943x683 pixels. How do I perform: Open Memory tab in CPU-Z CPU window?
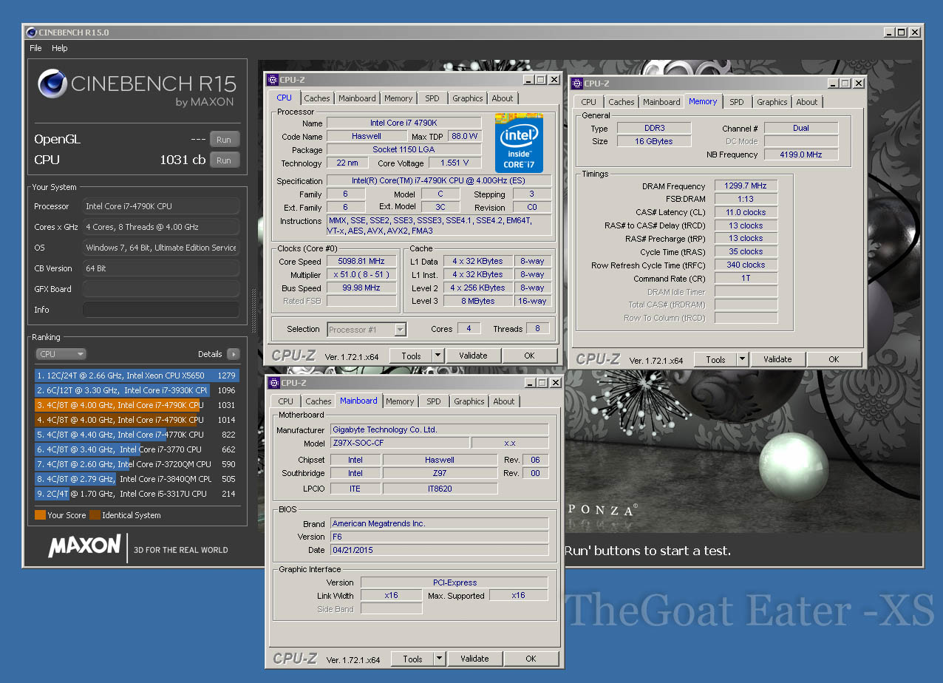tap(398, 98)
